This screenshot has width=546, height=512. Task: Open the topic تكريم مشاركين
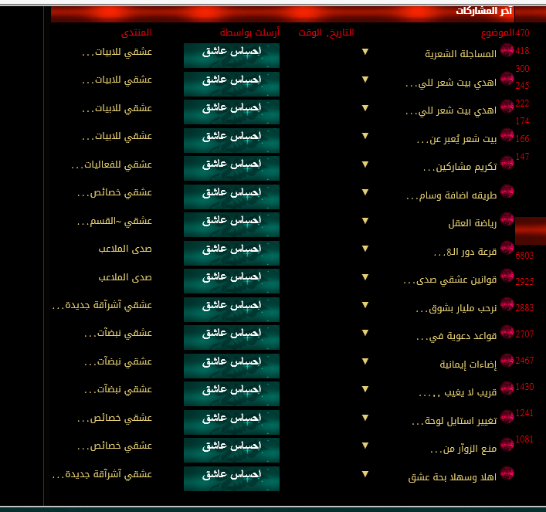click(460, 167)
